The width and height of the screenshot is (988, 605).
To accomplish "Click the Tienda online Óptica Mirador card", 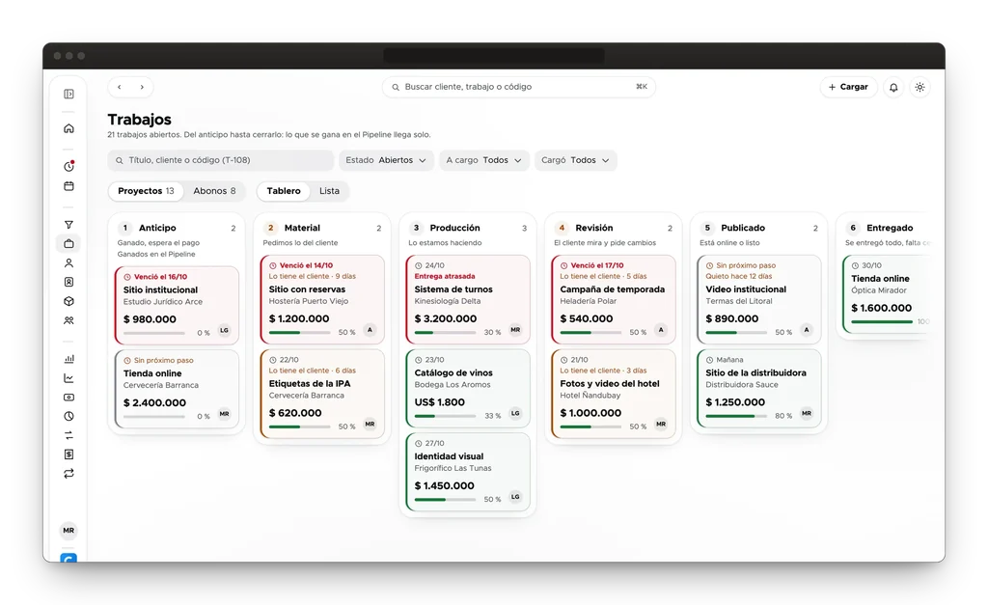I will 887,293.
